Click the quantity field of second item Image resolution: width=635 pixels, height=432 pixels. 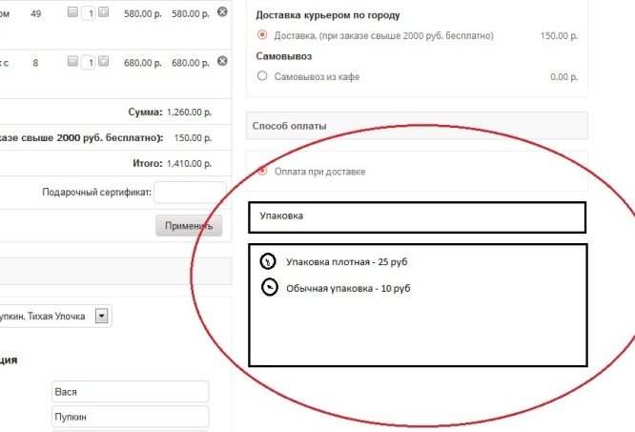point(88,63)
